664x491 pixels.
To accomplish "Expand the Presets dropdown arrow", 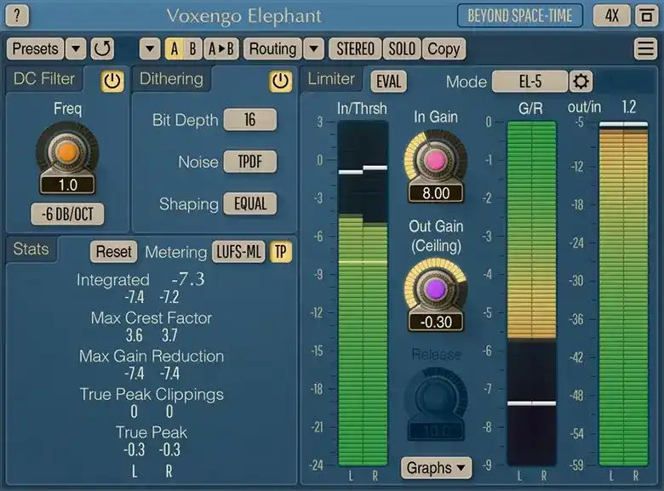I will [x=76, y=49].
